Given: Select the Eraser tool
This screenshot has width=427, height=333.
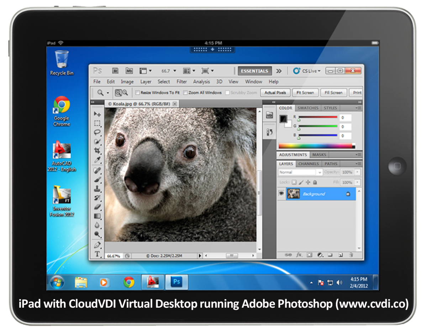Looking at the screenshot, I should (x=97, y=207).
